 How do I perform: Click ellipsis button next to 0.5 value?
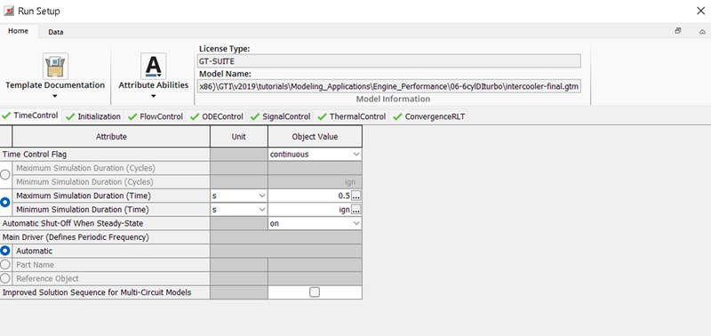tap(356, 196)
